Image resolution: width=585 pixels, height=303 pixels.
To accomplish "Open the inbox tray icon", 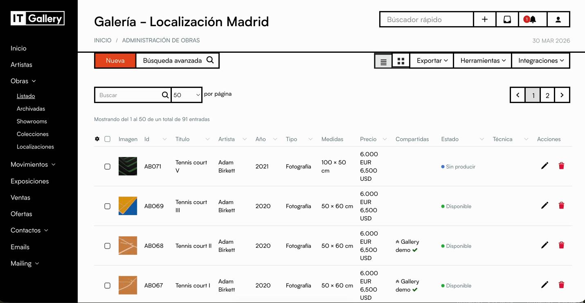I will [507, 20].
